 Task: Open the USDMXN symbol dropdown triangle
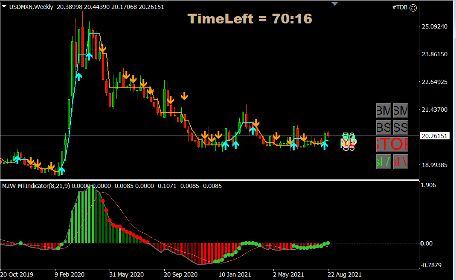(x=3, y=7)
